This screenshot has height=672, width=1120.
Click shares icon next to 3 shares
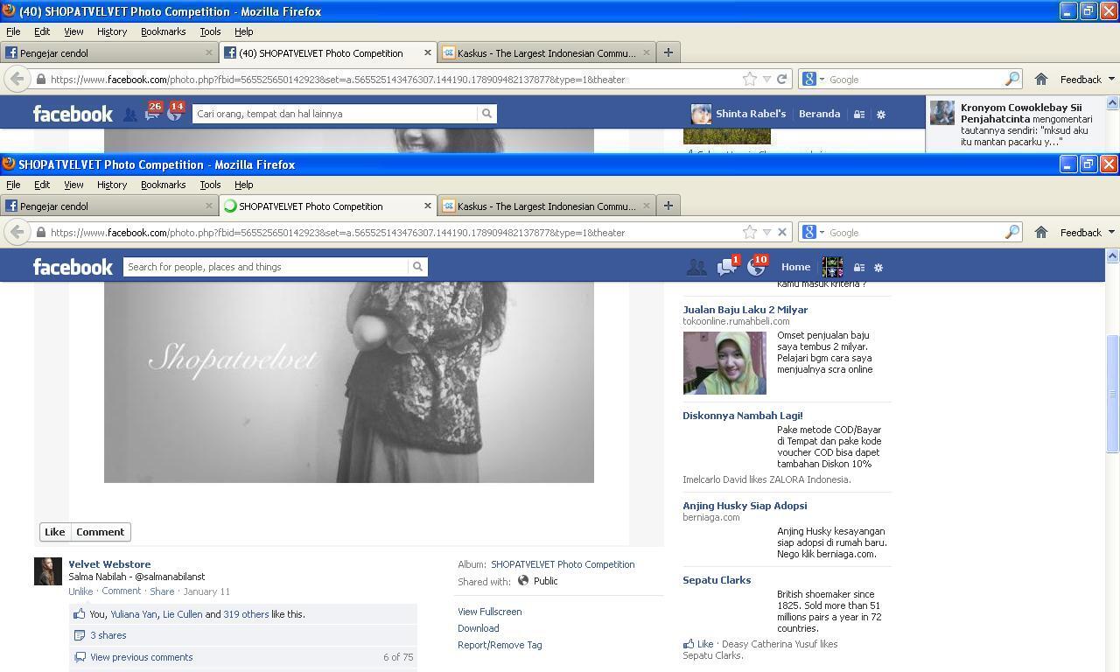click(80, 635)
